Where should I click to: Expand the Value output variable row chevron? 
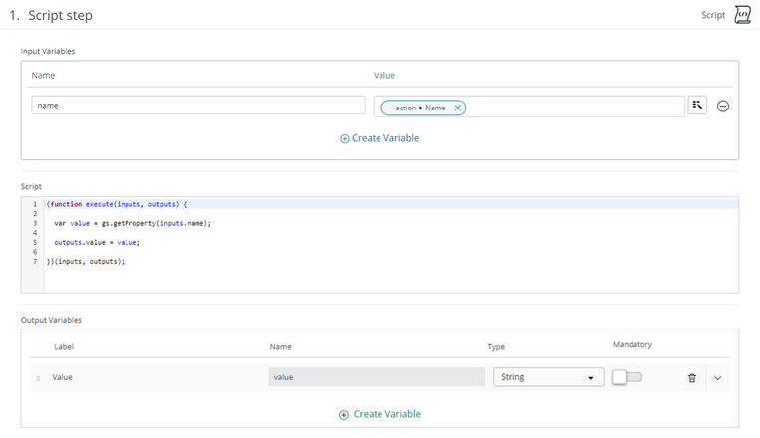pos(717,378)
